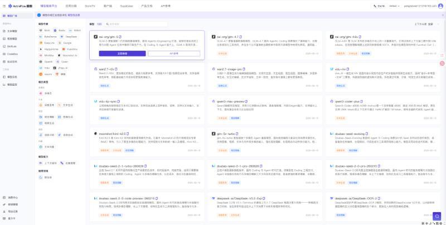This screenshot has width=446, height=225.
Task: Toggle the MiniMax author filter
Action: 47,55
